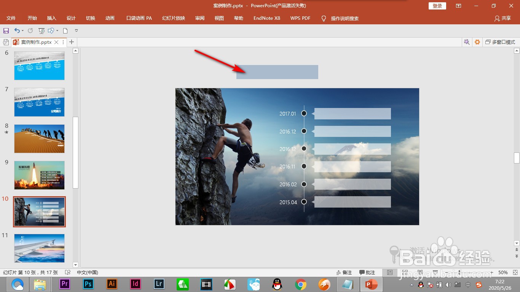This screenshot has height=292, width=520.
Task: Open the 动画 animations tab
Action: pos(110,18)
